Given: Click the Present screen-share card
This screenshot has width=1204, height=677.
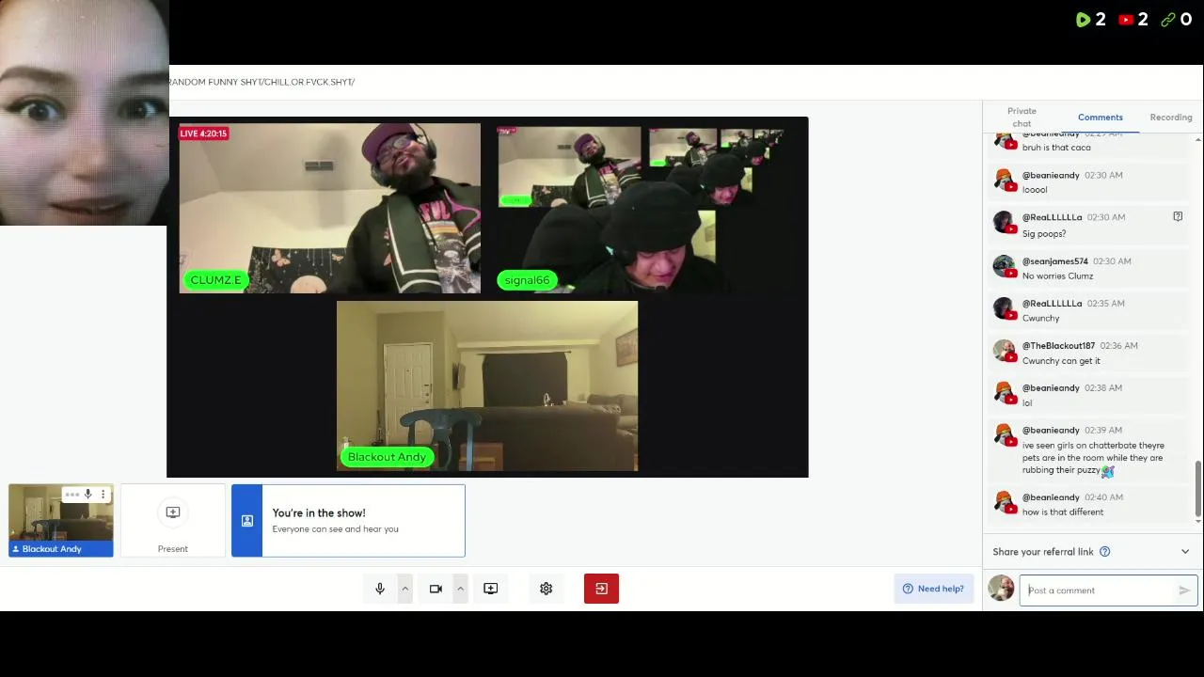Looking at the screenshot, I should pyautogui.click(x=173, y=521).
